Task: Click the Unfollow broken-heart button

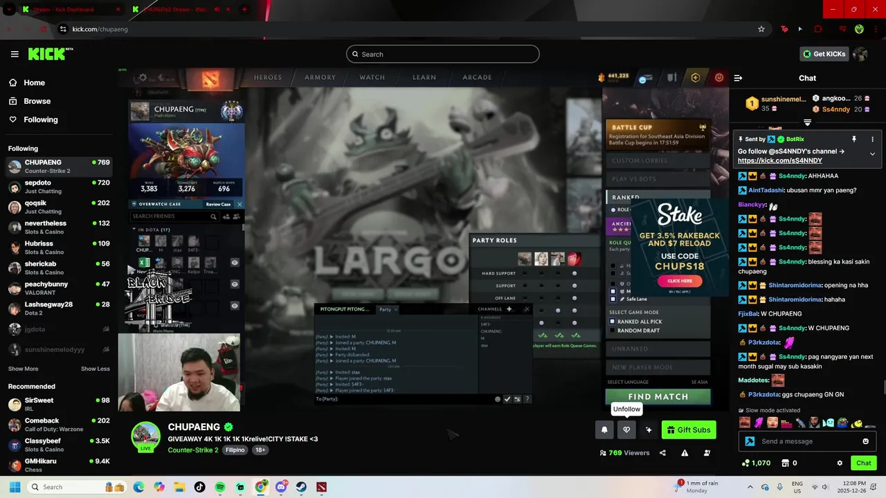Action: click(x=626, y=430)
